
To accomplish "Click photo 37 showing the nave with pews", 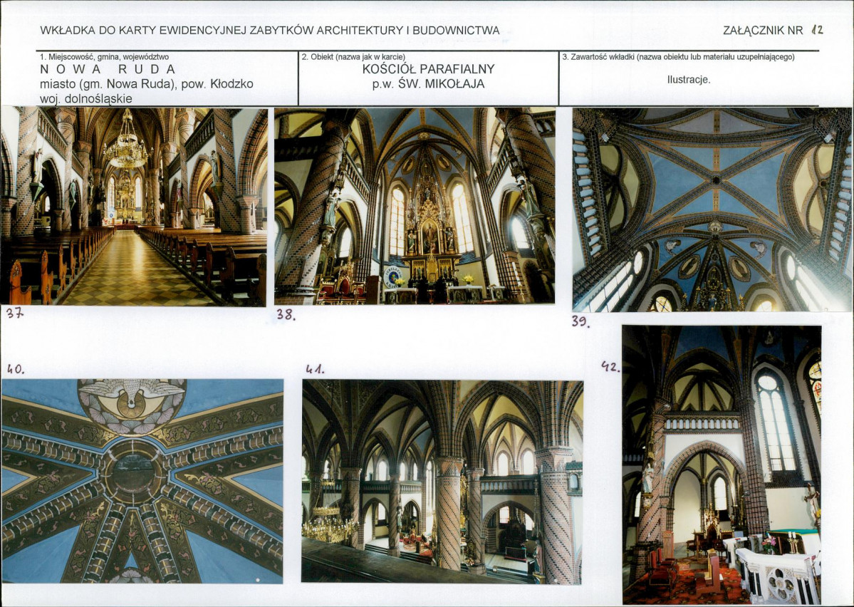I will click(x=134, y=207).
